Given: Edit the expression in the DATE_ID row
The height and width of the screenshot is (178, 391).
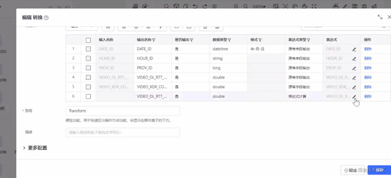Looking at the screenshot, I should [x=354, y=49].
